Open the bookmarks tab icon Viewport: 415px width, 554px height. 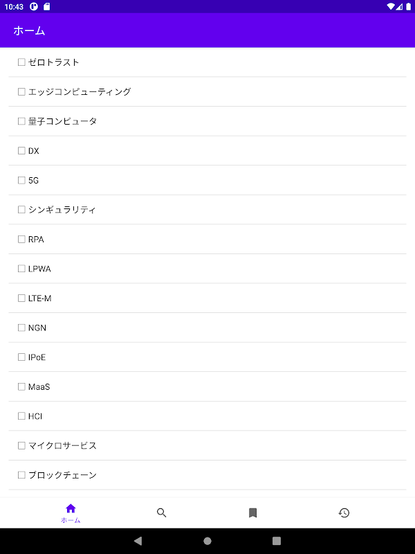252,512
